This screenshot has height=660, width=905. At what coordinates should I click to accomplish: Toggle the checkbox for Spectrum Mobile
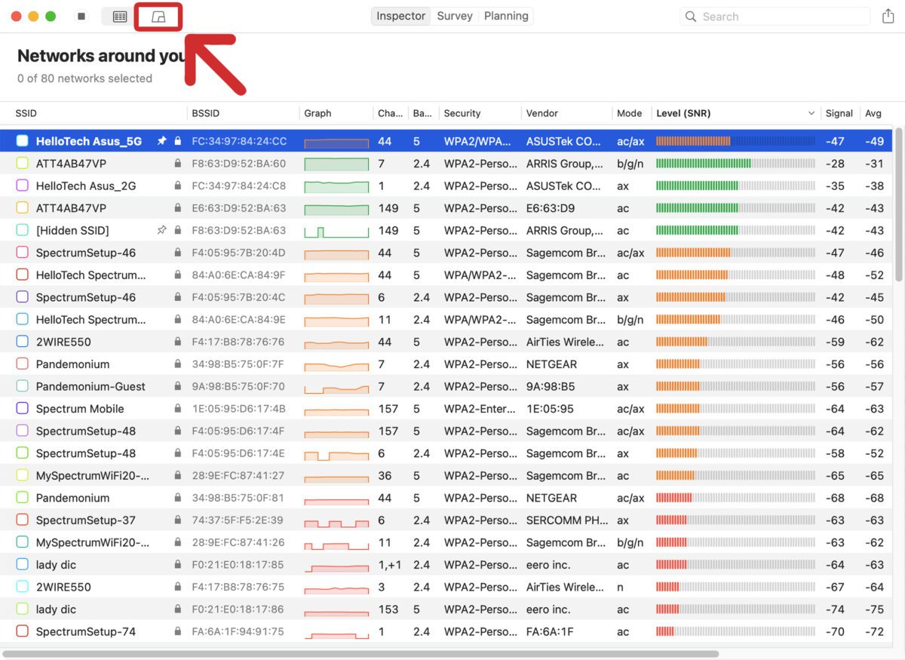click(23, 409)
